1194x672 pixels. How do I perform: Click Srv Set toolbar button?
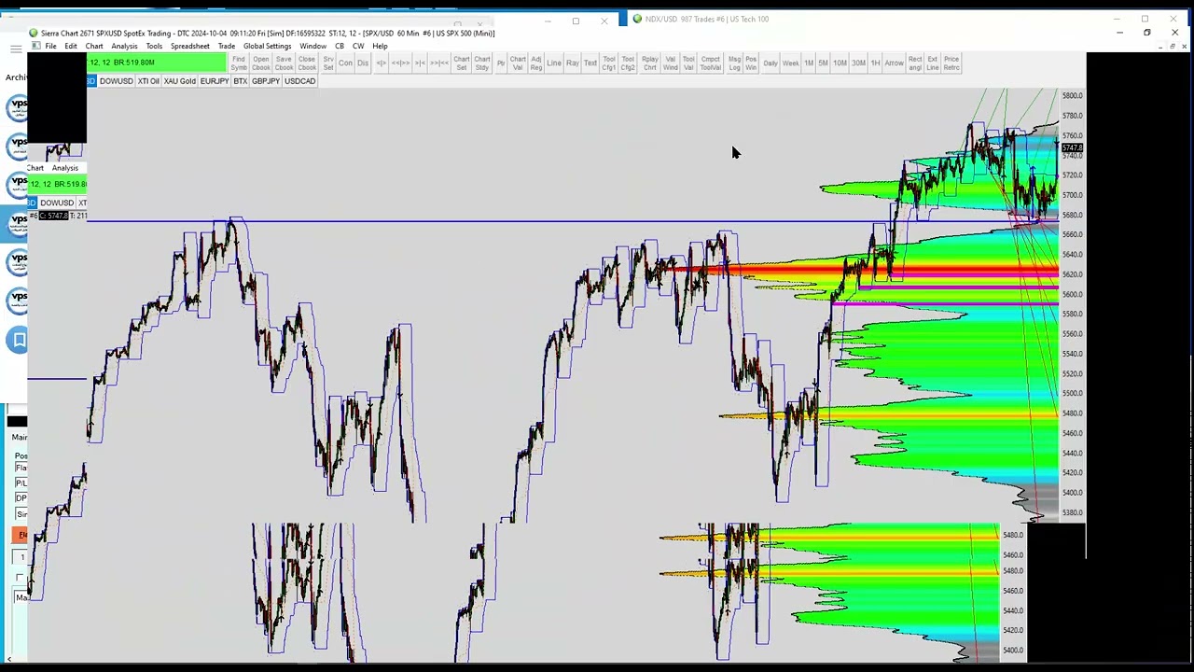[328, 63]
